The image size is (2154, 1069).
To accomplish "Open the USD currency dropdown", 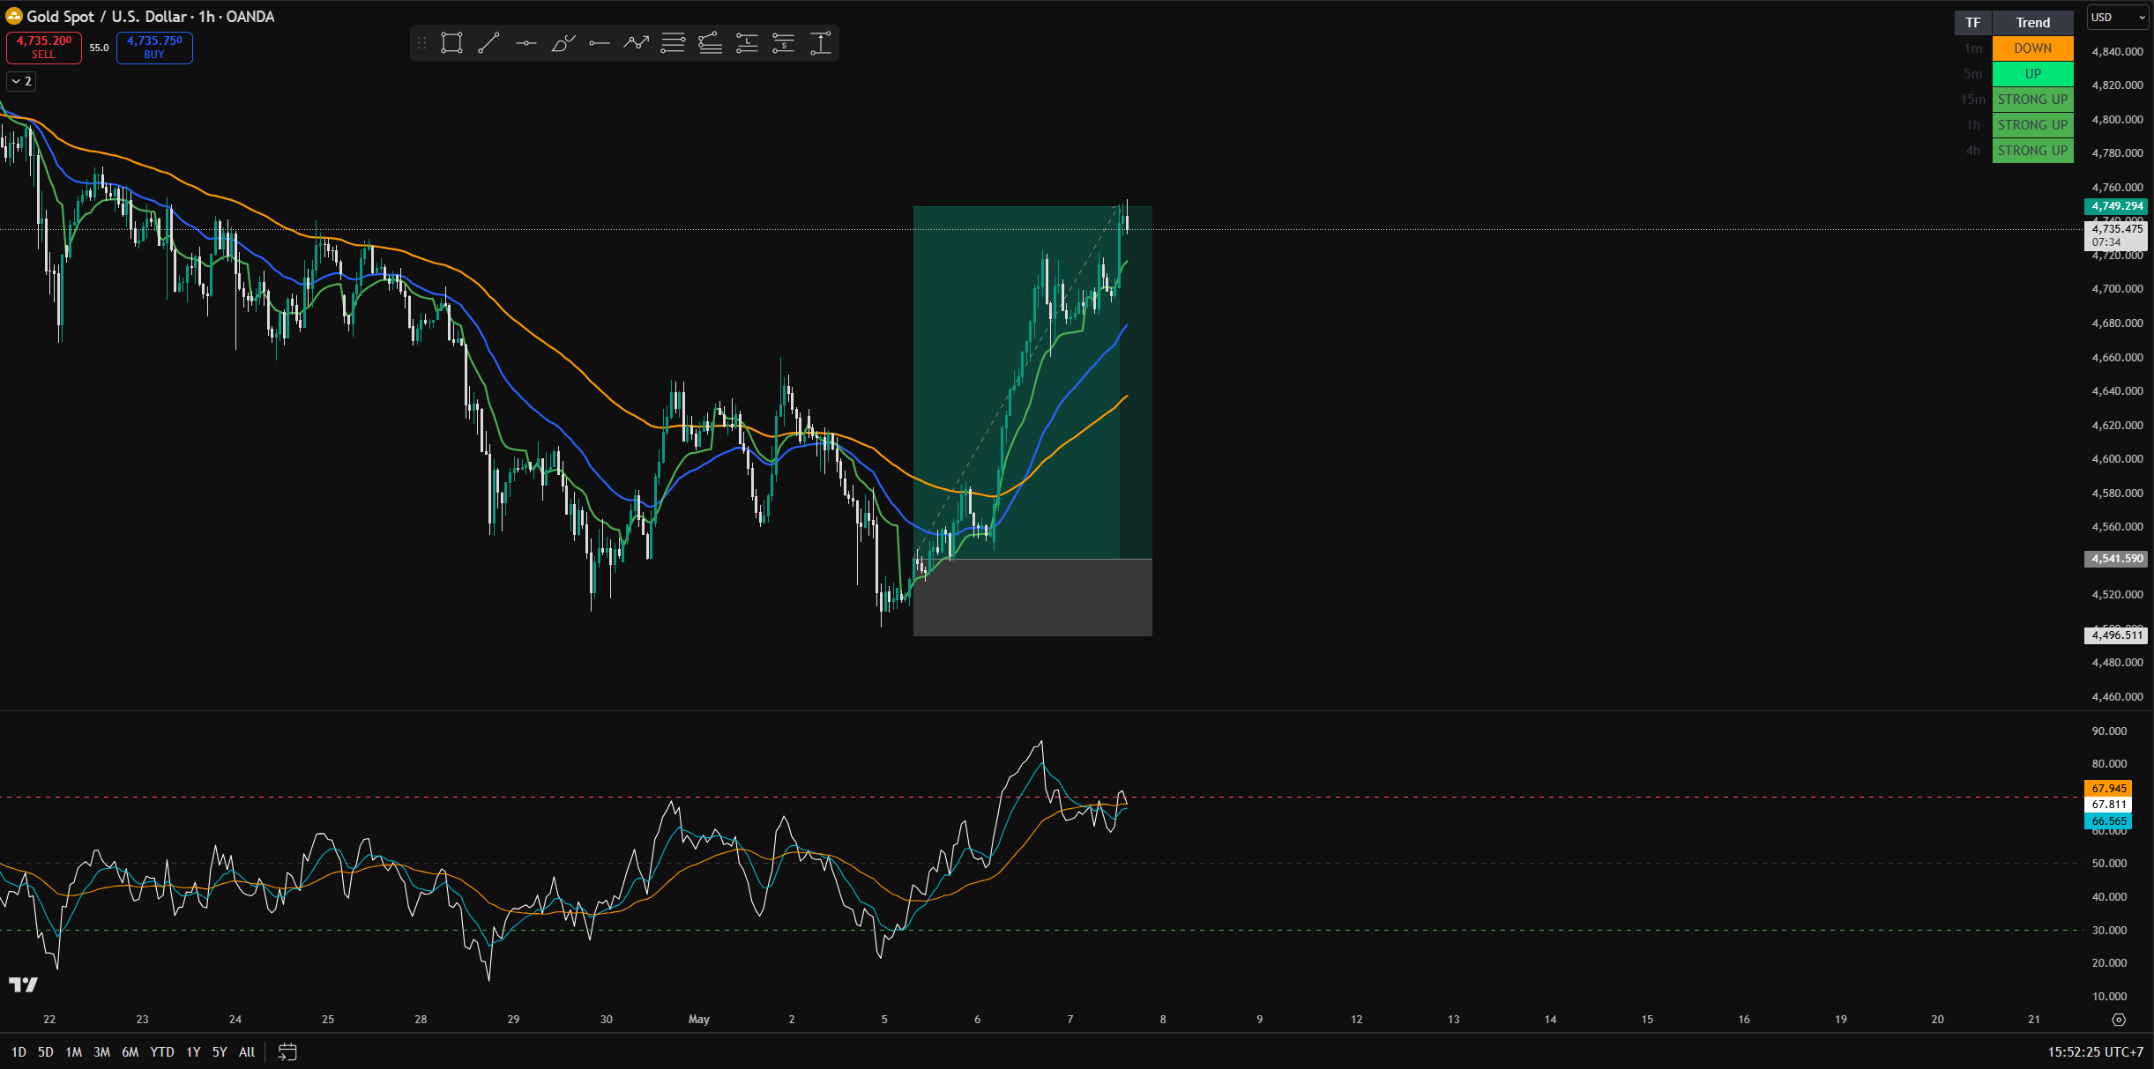I will pyautogui.click(x=2117, y=18).
